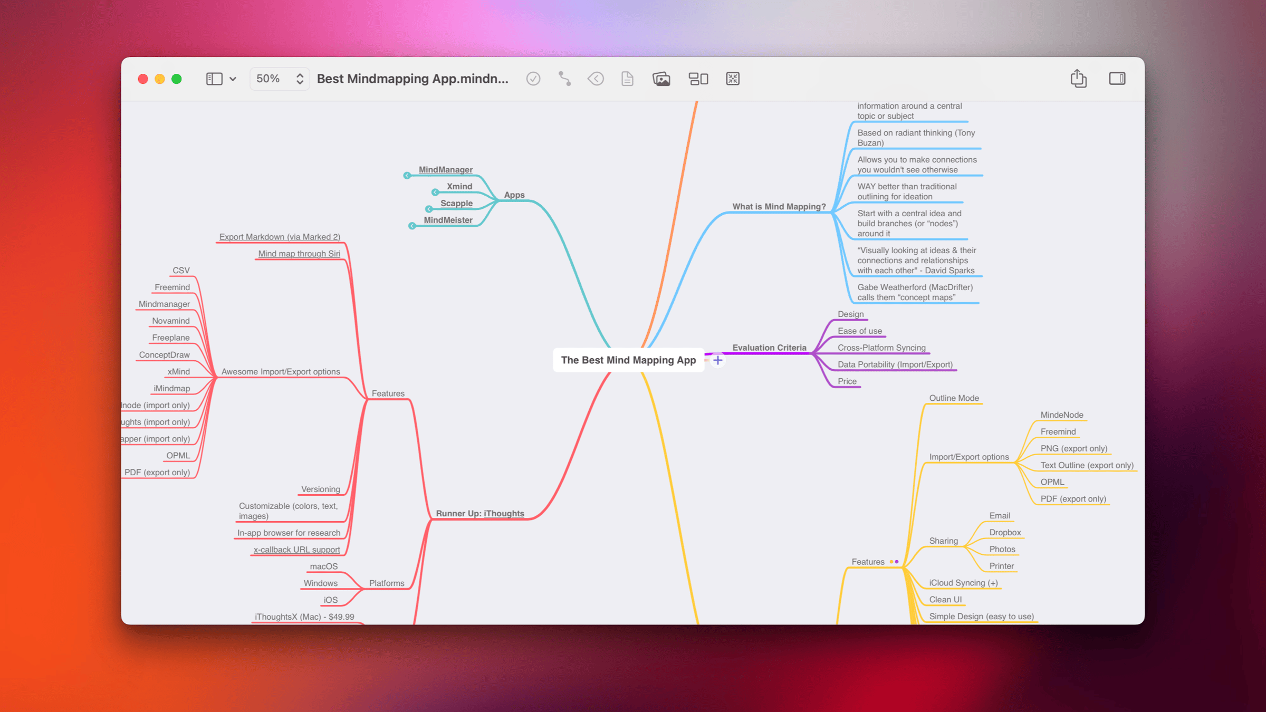Click the document title Best Mindmapping App
Viewport: 1266px width, 712px height.
point(413,79)
